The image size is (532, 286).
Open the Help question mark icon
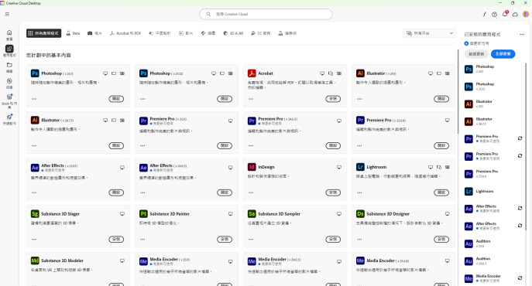494,14
